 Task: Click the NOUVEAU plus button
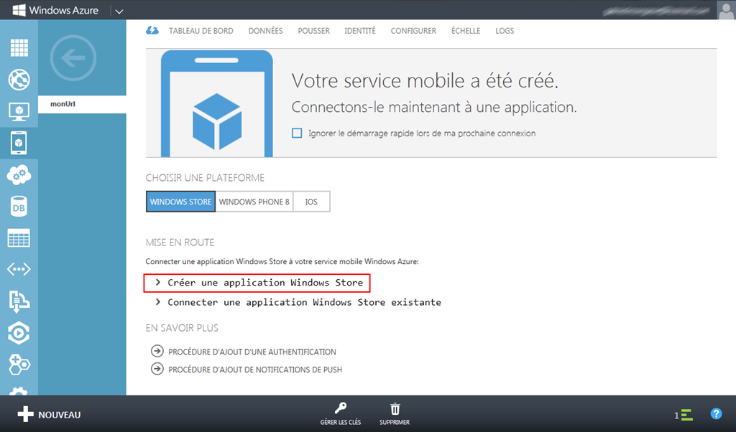click(50, 414)
